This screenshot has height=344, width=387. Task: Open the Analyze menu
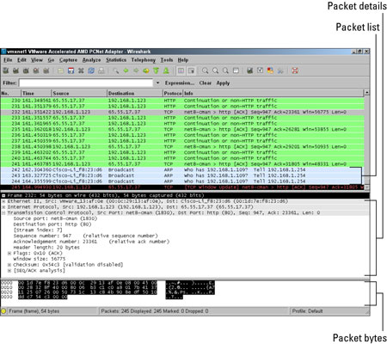[91, 60]
